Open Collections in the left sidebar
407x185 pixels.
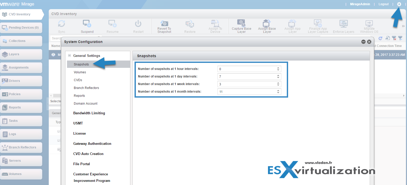(21, 41)
